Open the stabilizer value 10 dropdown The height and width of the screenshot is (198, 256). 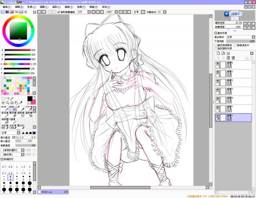point(165,12)
